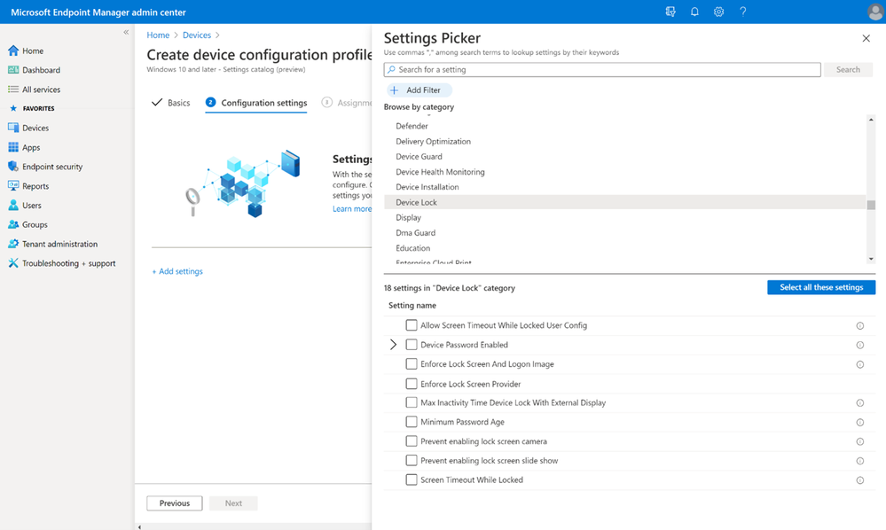The width and height of the screenshot is (886, 530).
Task: Open Learn more link
Action: [x=352, y=209]
